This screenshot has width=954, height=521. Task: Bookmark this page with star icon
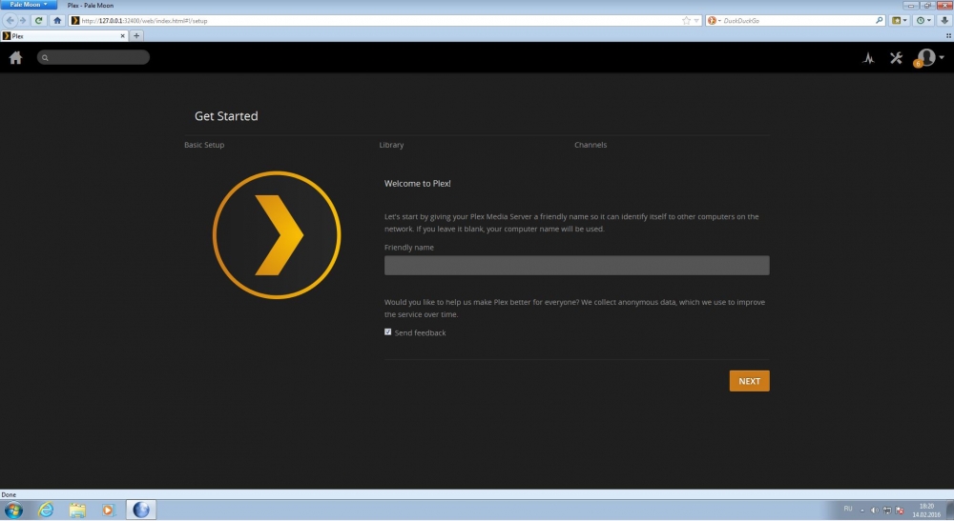coord(686,20)
